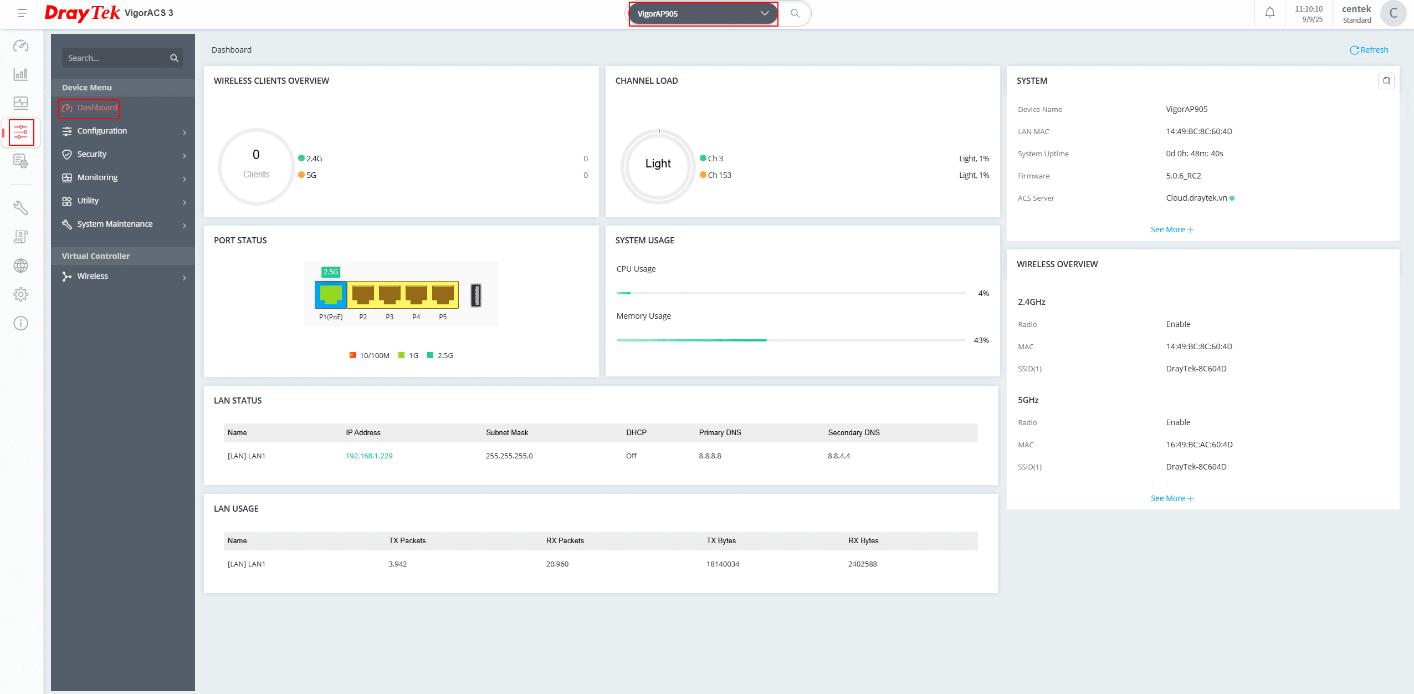Viewport: 1414px width, 694px height.
Task: Click the info circle sidebar icon
Action: point(21,323)
